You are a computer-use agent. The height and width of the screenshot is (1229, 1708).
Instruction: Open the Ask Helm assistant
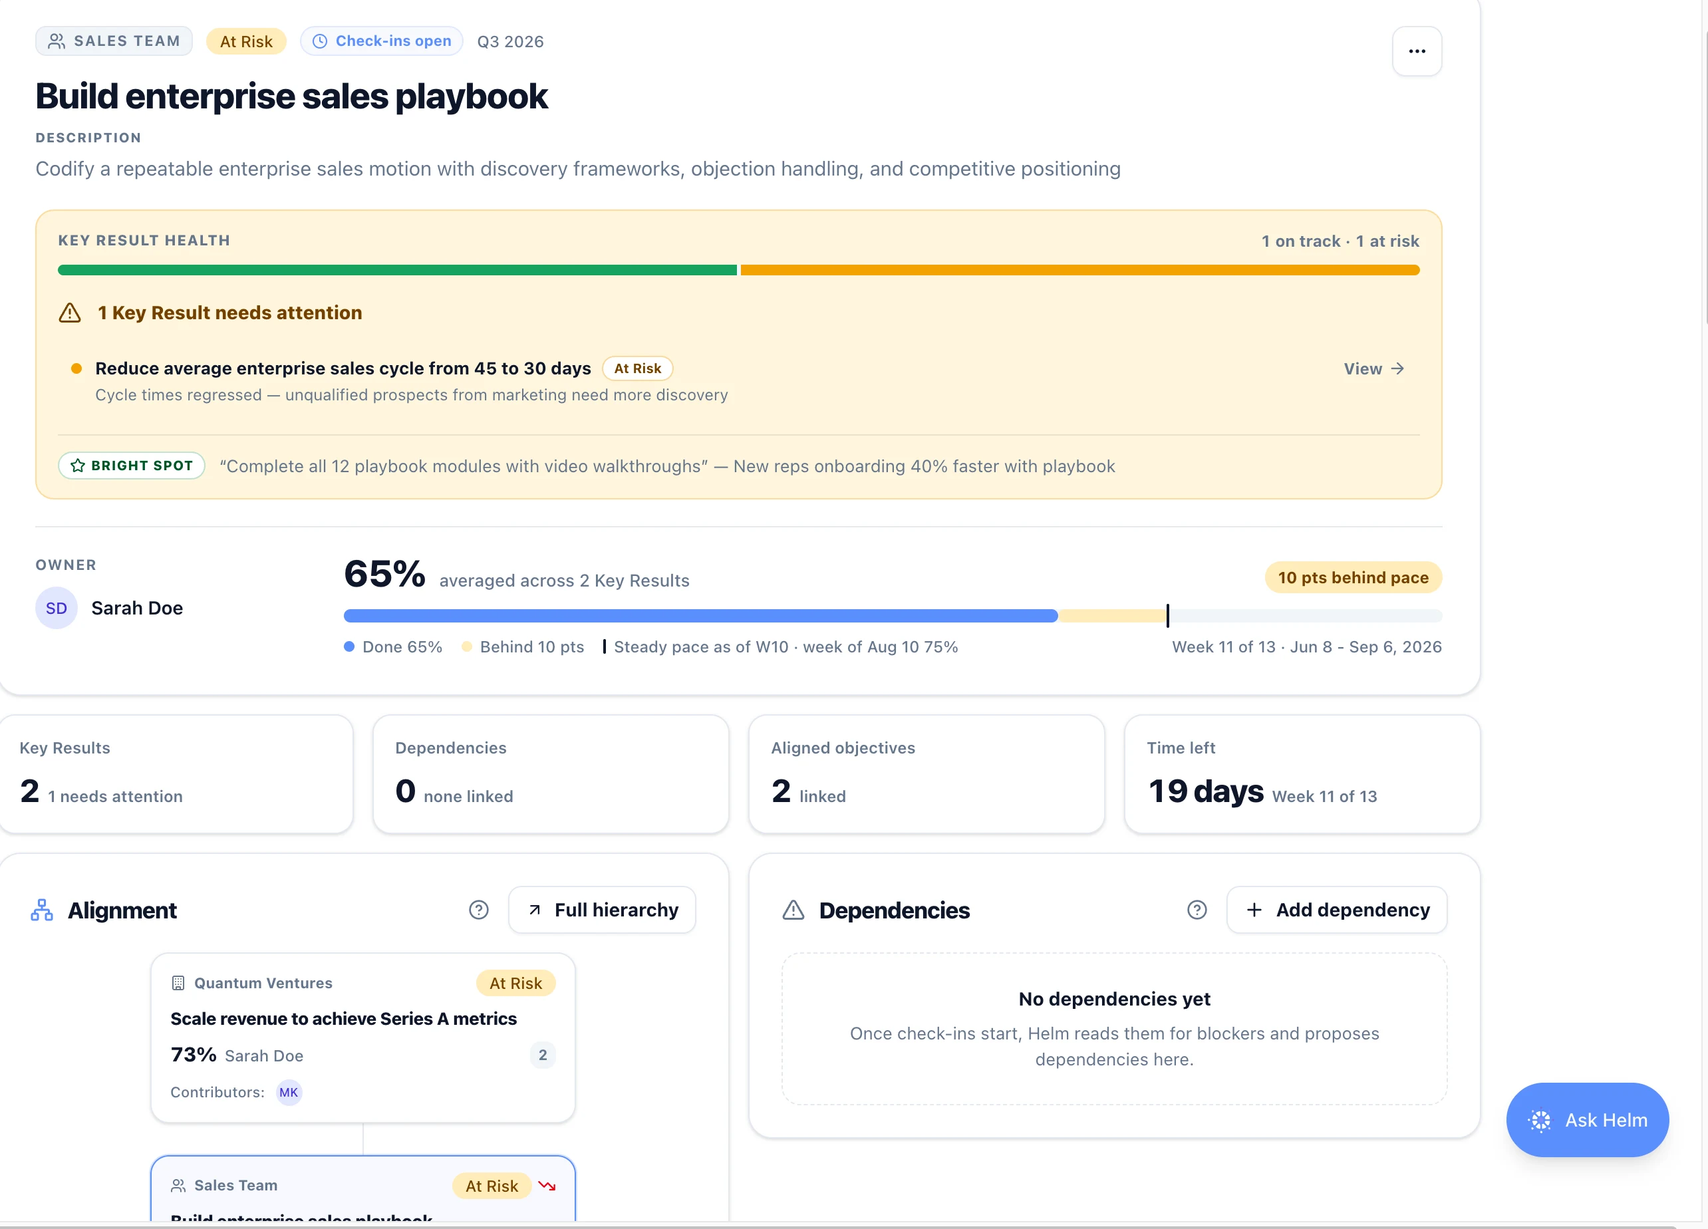(x=1588, y=1120)
